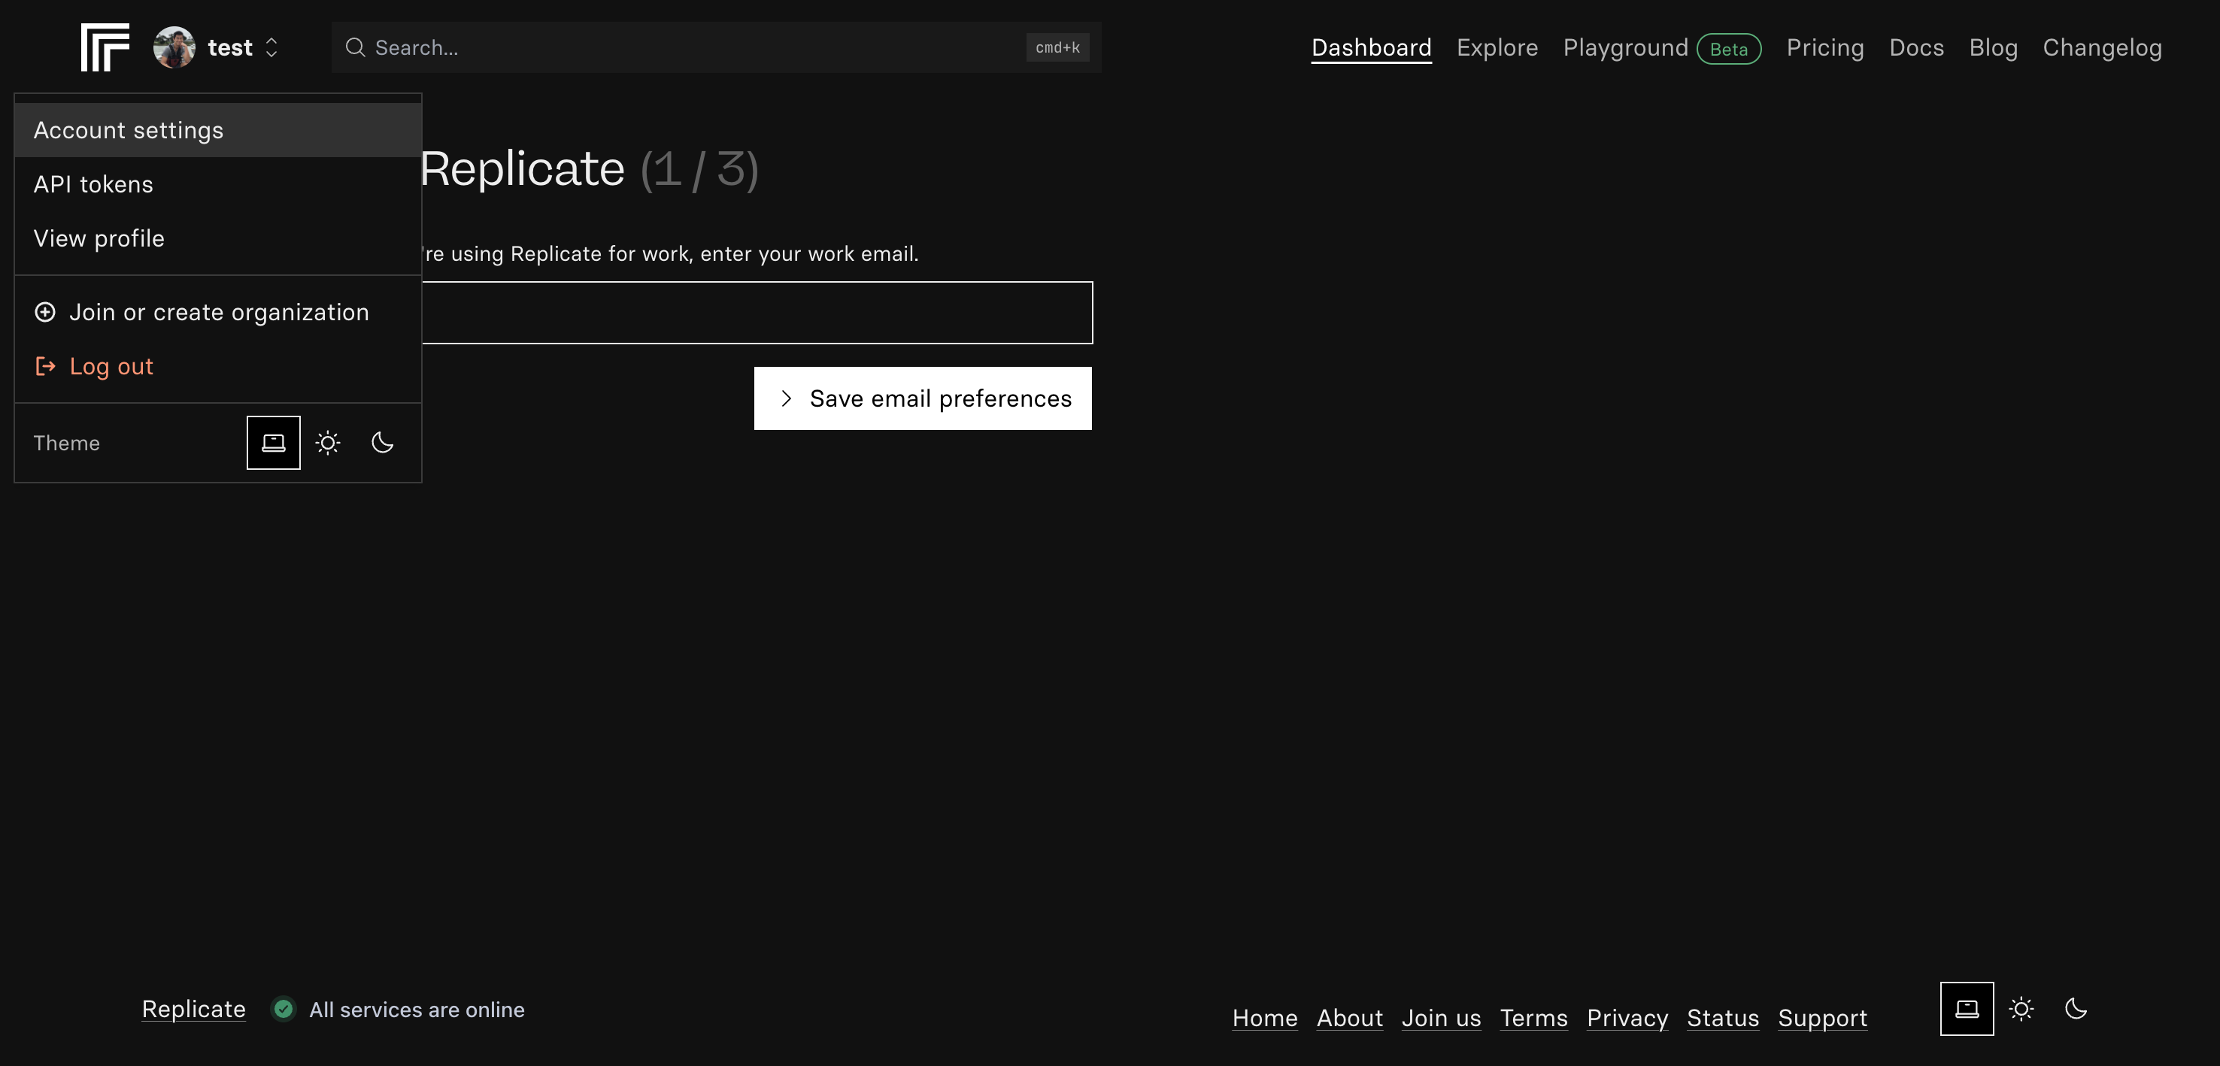Click the Beta badge next to Playground
Image resolution: width=2220 pixels, height=1066 pixels.
[1728, 49]
